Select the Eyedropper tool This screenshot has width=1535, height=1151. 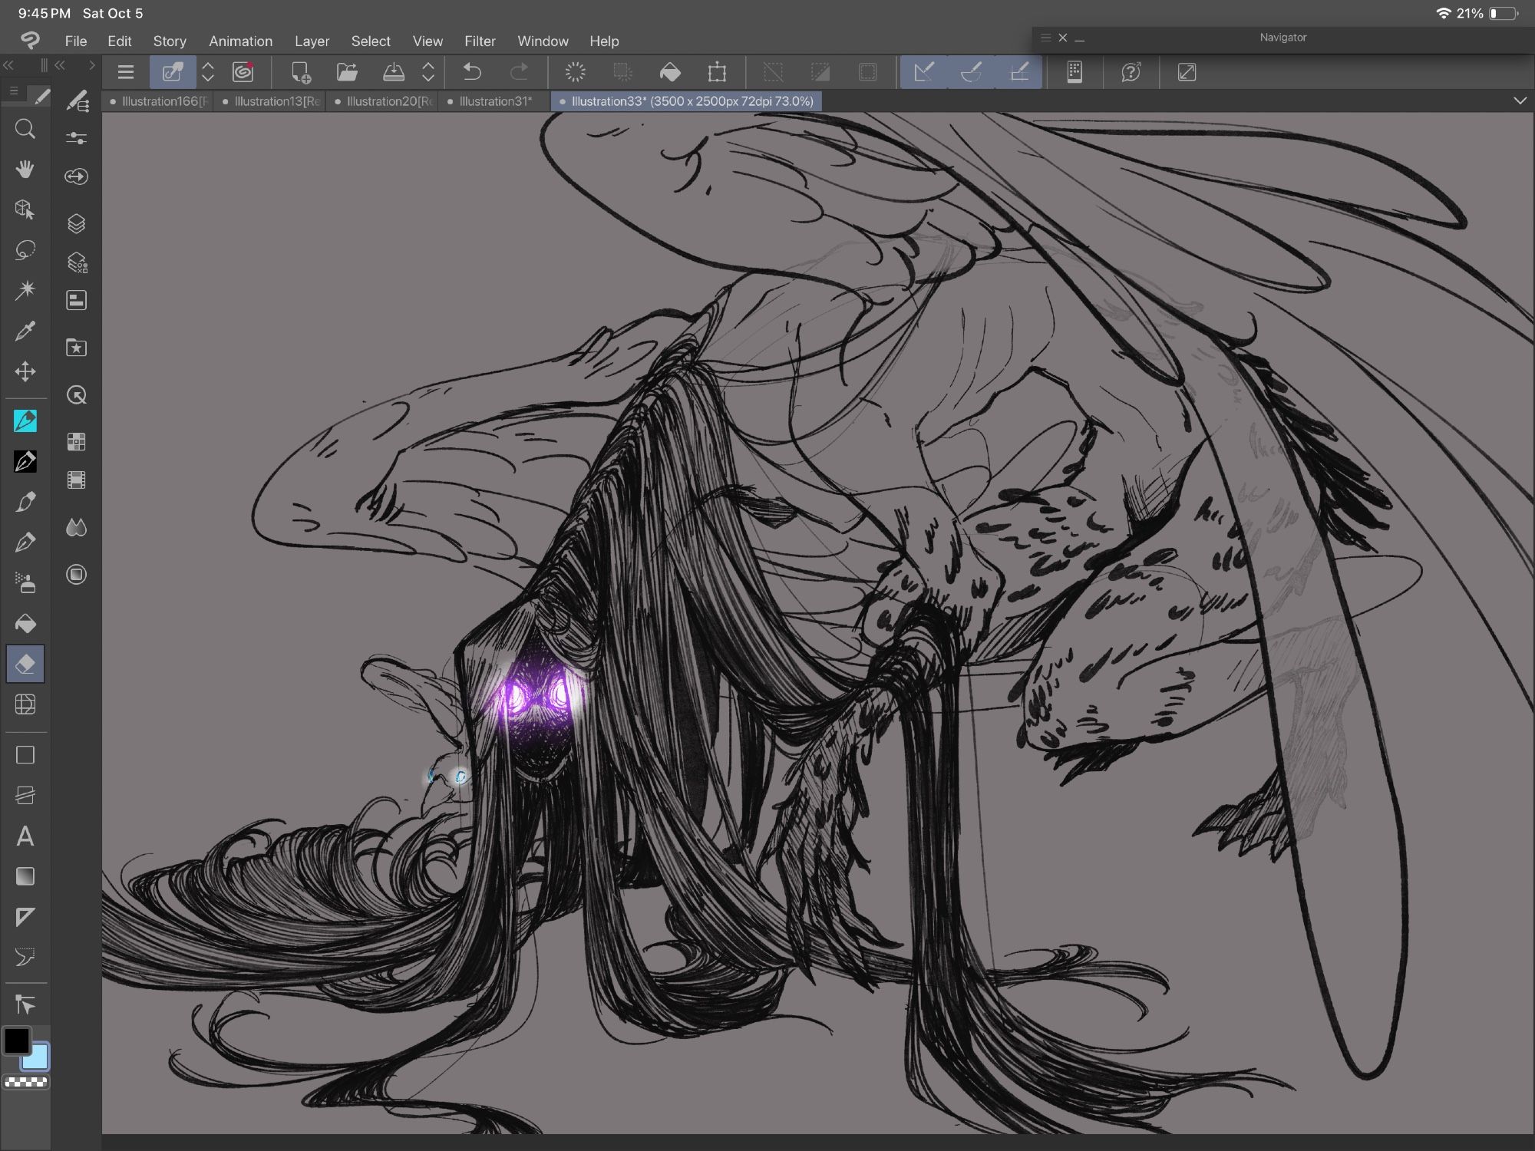pyautogui.click(x=25, y=331)
